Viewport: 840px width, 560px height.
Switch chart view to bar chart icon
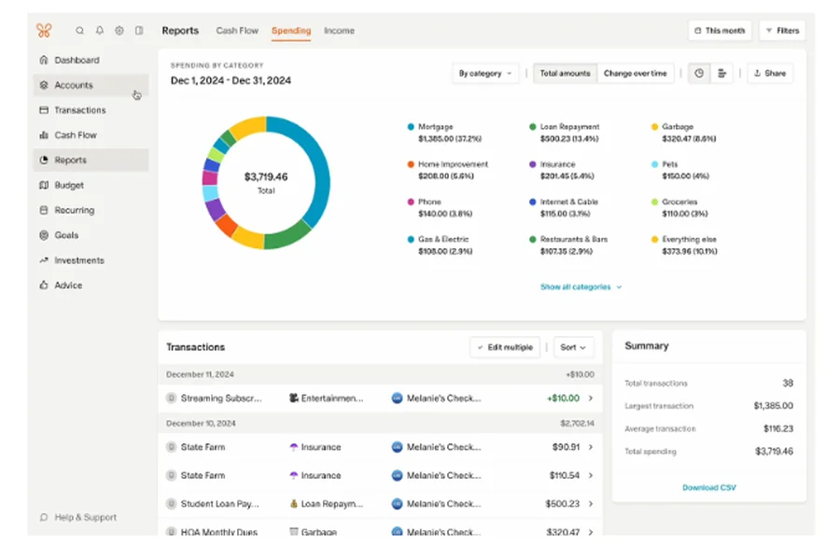point(720,73)
